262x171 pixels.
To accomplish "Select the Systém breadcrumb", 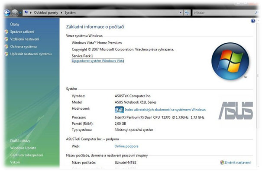I will pyautogui.click(x=70, y=13).
